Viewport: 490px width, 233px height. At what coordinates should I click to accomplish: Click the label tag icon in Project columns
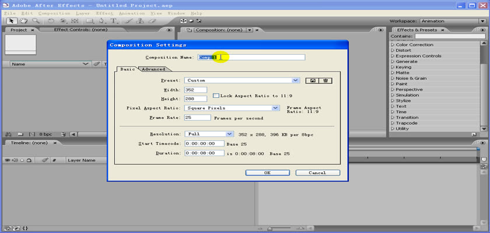tap(97, 64)
